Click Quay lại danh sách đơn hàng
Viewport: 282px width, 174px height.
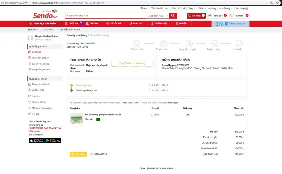(156, 169)
